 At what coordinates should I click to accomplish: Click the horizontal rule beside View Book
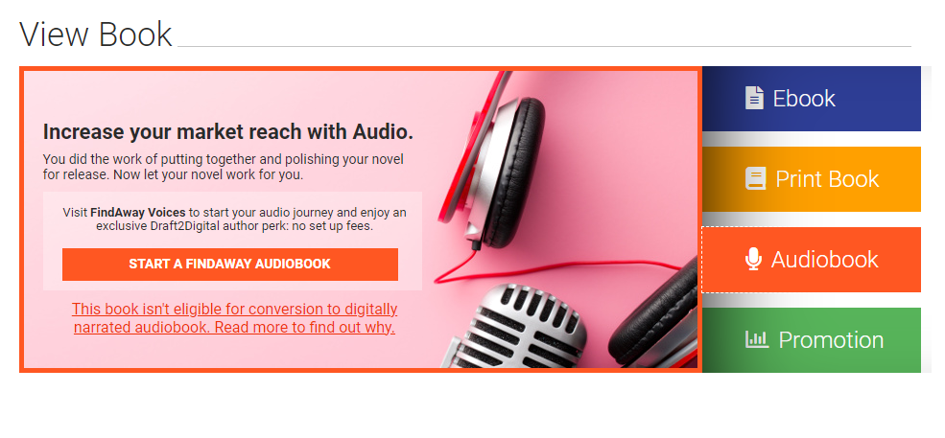[x=544, y=46]
